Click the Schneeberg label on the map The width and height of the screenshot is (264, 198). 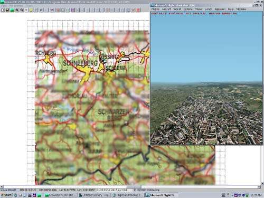(x=80, y=63)
